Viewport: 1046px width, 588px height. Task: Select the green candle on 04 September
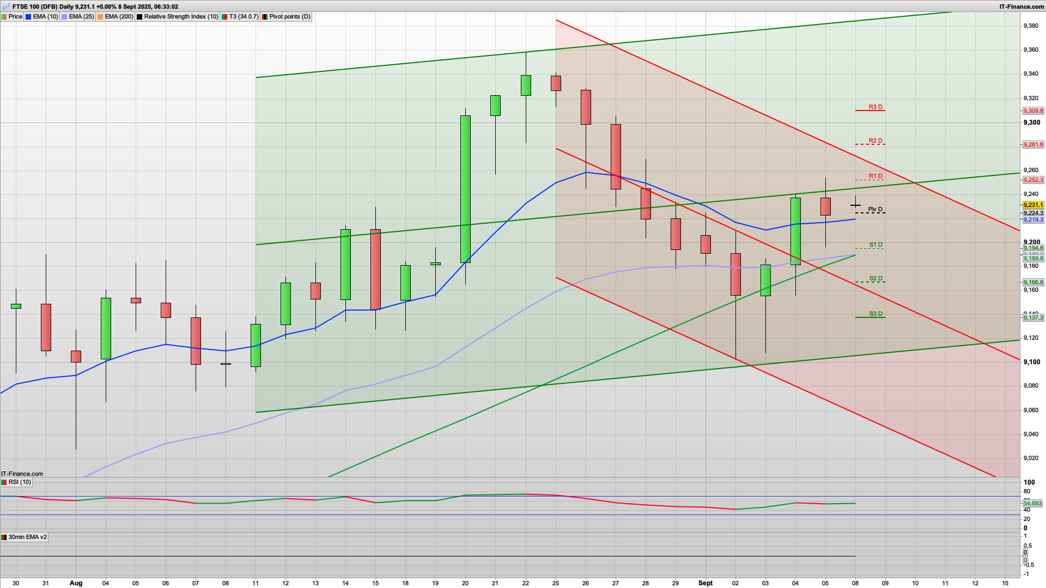795,231
